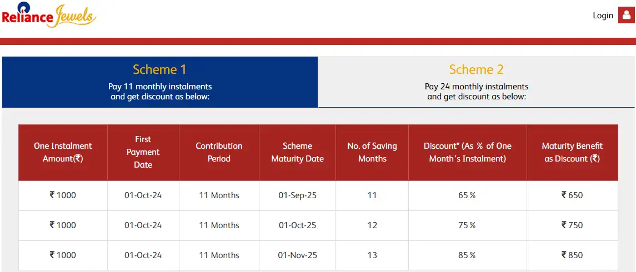Select the 75% discount cell
Viewport: 636px width, 272px height.
(x=467, y=225)
